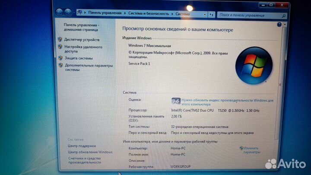Click the heading 'Просмотр основных сведений о вашем компьютере'
Viewport: 311px width, 175px height.
tap(178, 29)
